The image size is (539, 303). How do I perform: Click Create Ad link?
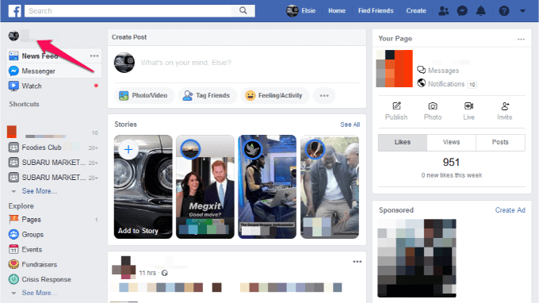(x=510, y=209)
